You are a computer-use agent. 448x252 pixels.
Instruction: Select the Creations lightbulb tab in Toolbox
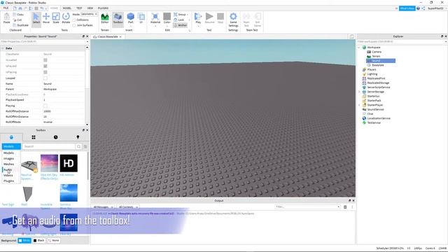tap(78, 137)
